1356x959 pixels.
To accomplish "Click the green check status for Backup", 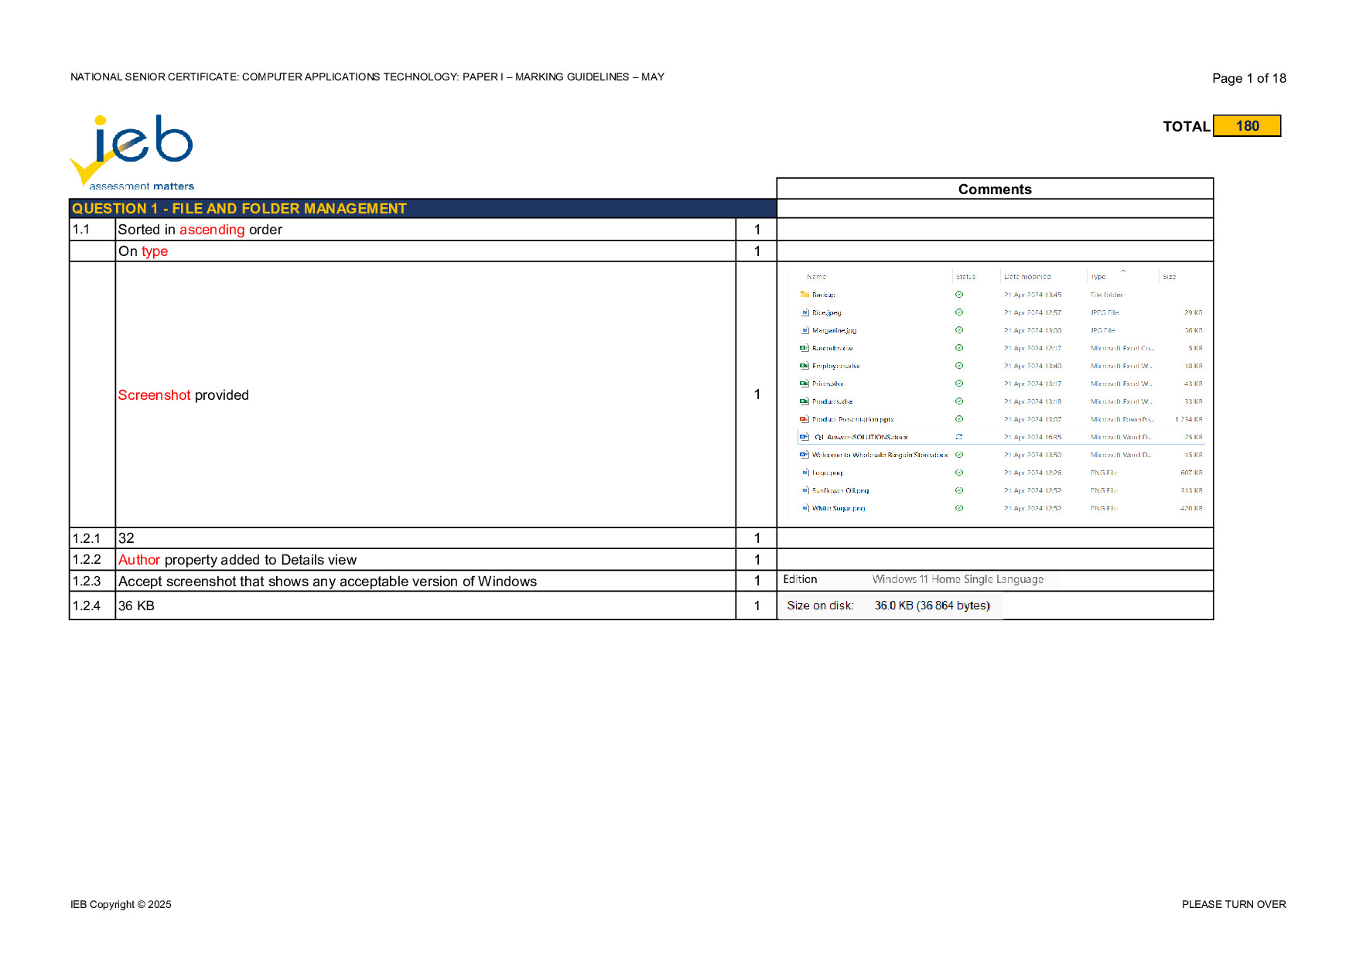I will 959,295.
